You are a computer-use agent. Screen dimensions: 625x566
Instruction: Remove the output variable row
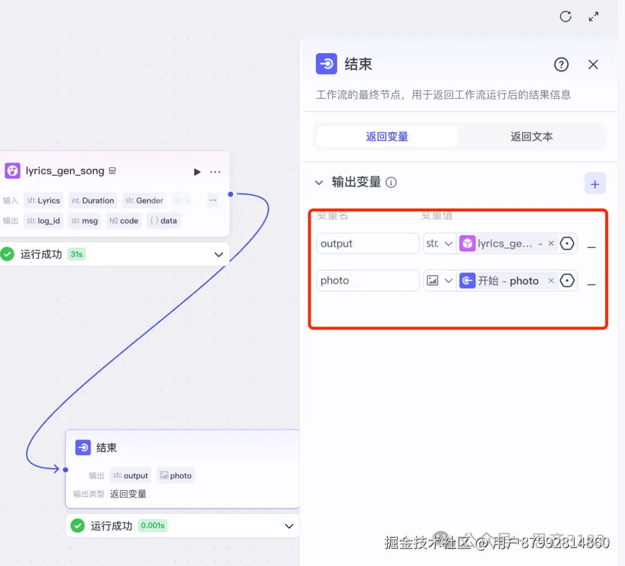pyautogui.click(x=591, y=247)
